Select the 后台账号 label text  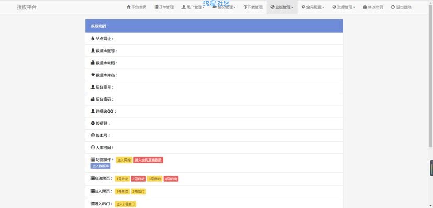pyautogui.click(x=105, y=87)
